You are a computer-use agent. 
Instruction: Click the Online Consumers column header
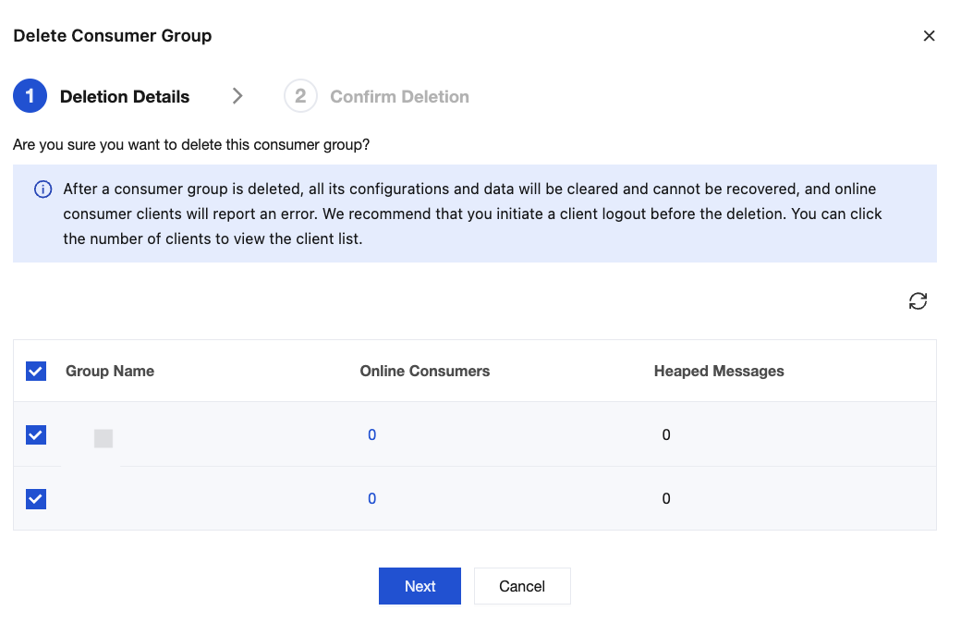tap(425, 372)
